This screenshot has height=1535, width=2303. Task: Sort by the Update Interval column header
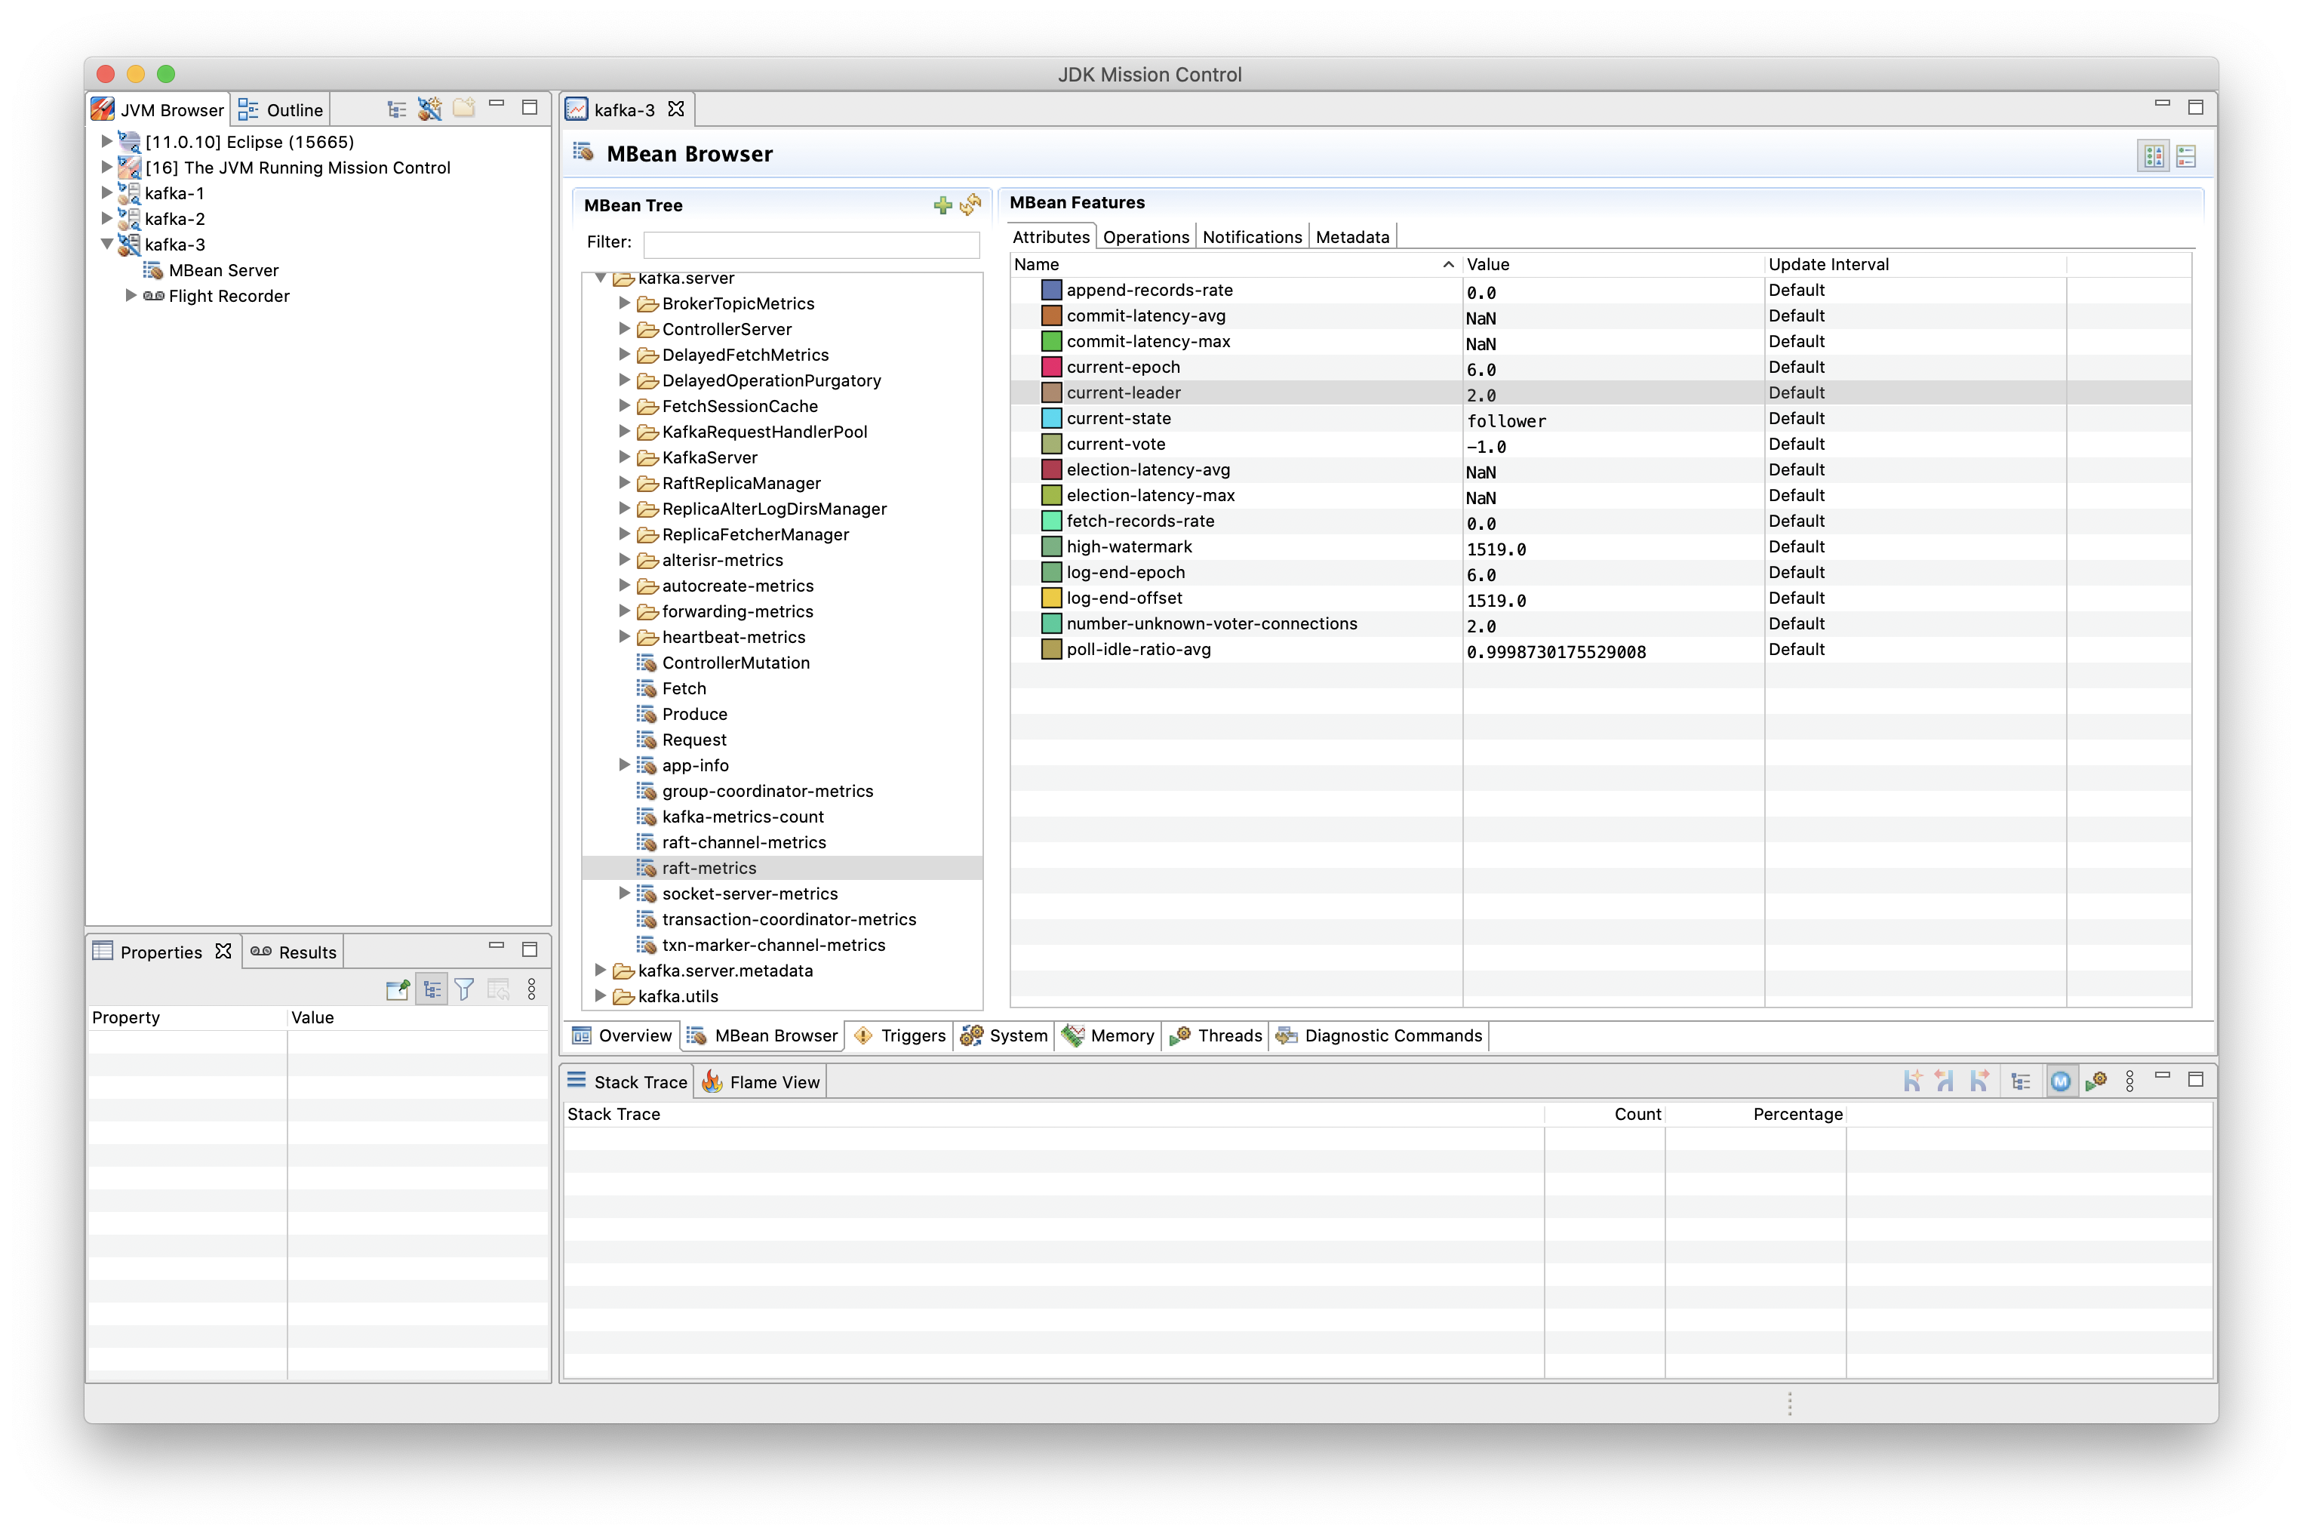point(1914,264)
